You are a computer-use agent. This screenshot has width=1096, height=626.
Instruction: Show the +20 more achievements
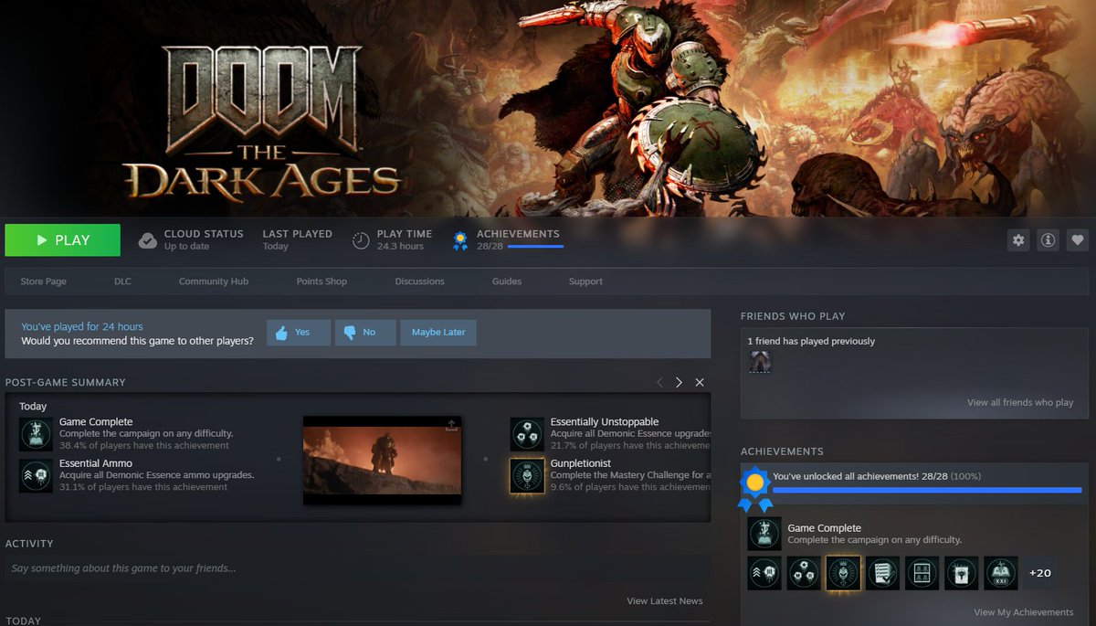[x=1039, y=573]
